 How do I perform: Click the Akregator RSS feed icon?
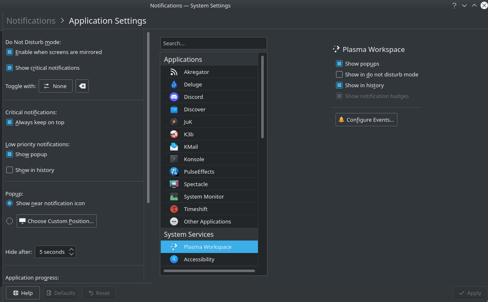tap(174, 72)
